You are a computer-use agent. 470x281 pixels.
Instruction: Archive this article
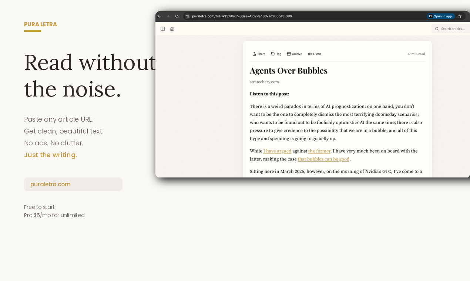point(294,54)
